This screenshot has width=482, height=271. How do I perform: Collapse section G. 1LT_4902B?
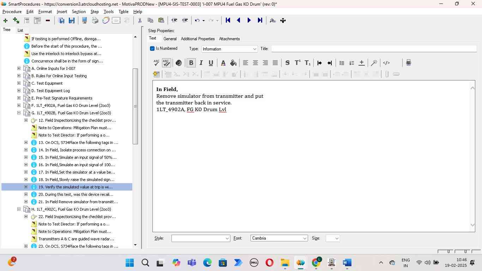tap(19, 113)
